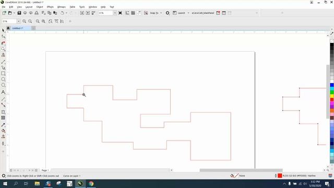Click the eCut MainPanel button
Screen dimensions: 334x188
pyautogui.click(x=203, y=13)
